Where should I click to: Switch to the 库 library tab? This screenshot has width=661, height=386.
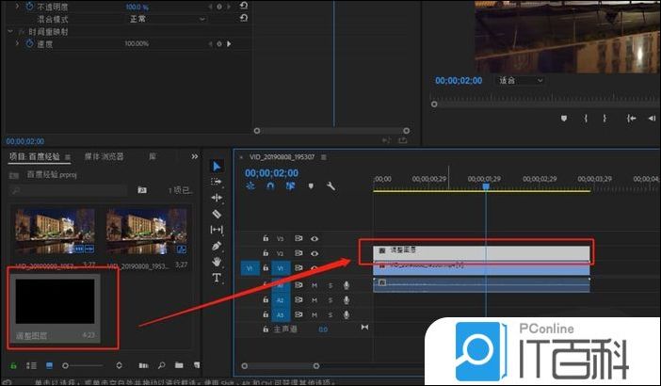153,155
